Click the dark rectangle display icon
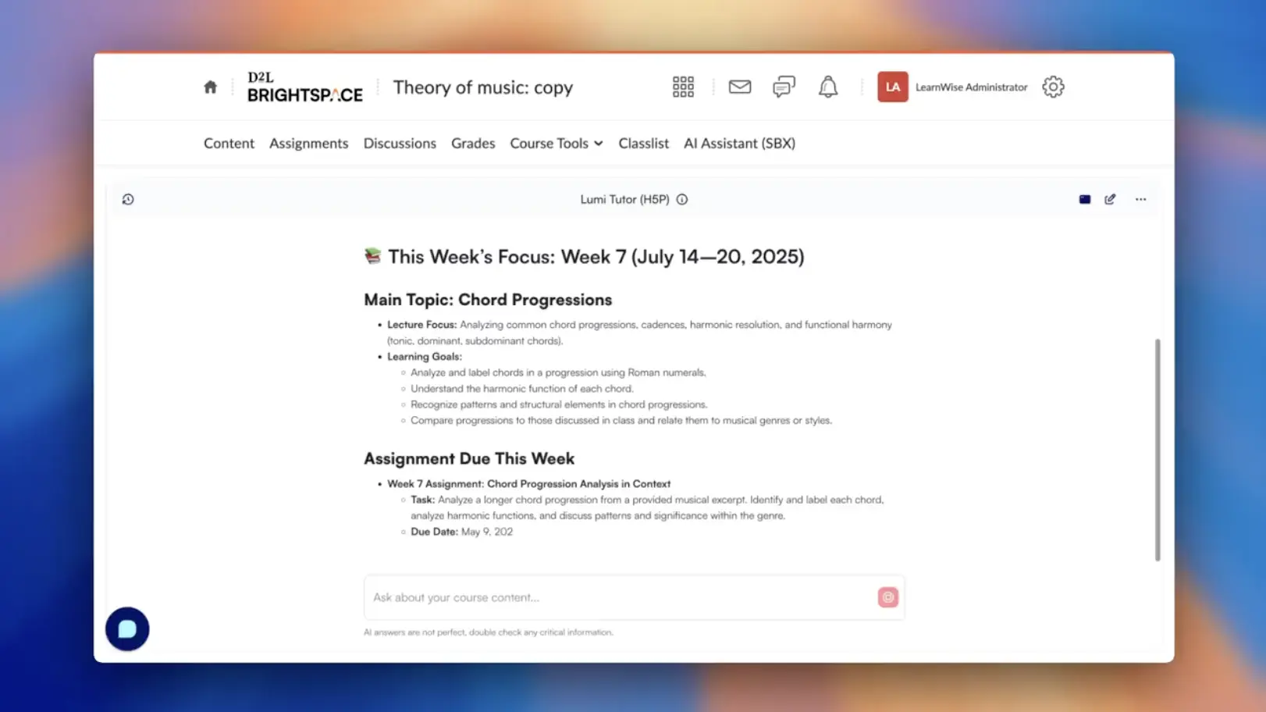This screenshot has height=712, width=1266. tap(1085, 199)
